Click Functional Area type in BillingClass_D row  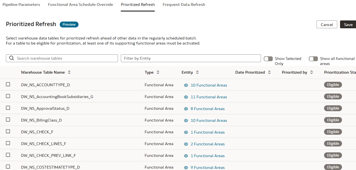(x=159, y=120)
